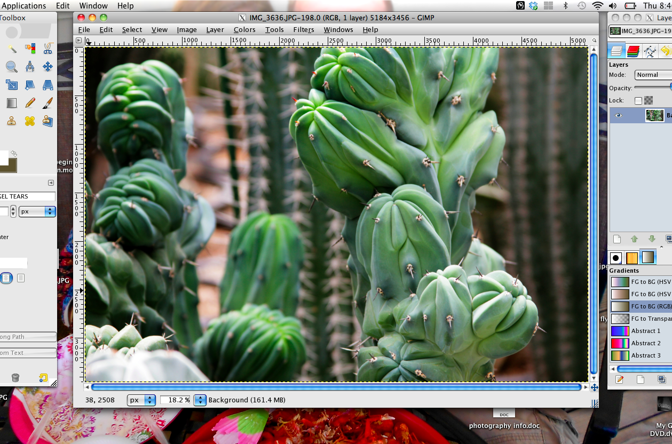
Task: Open the font size unit px dropdown
Action: [37, 211]
